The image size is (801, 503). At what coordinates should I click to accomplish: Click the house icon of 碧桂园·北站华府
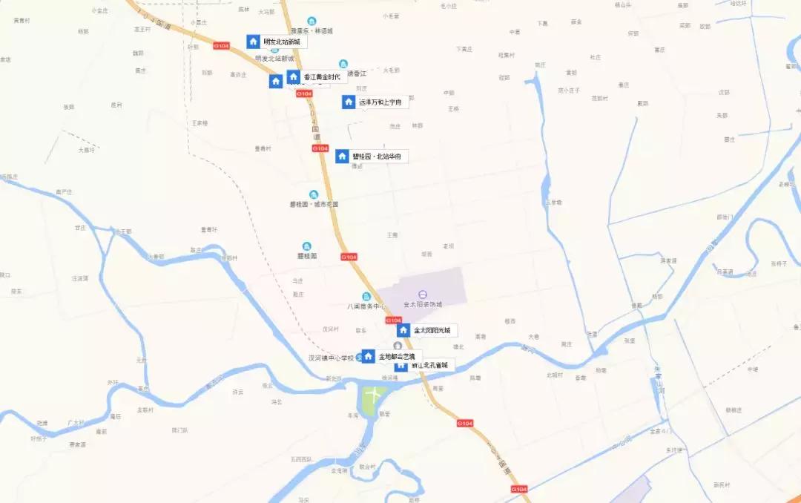coord(342,156)
